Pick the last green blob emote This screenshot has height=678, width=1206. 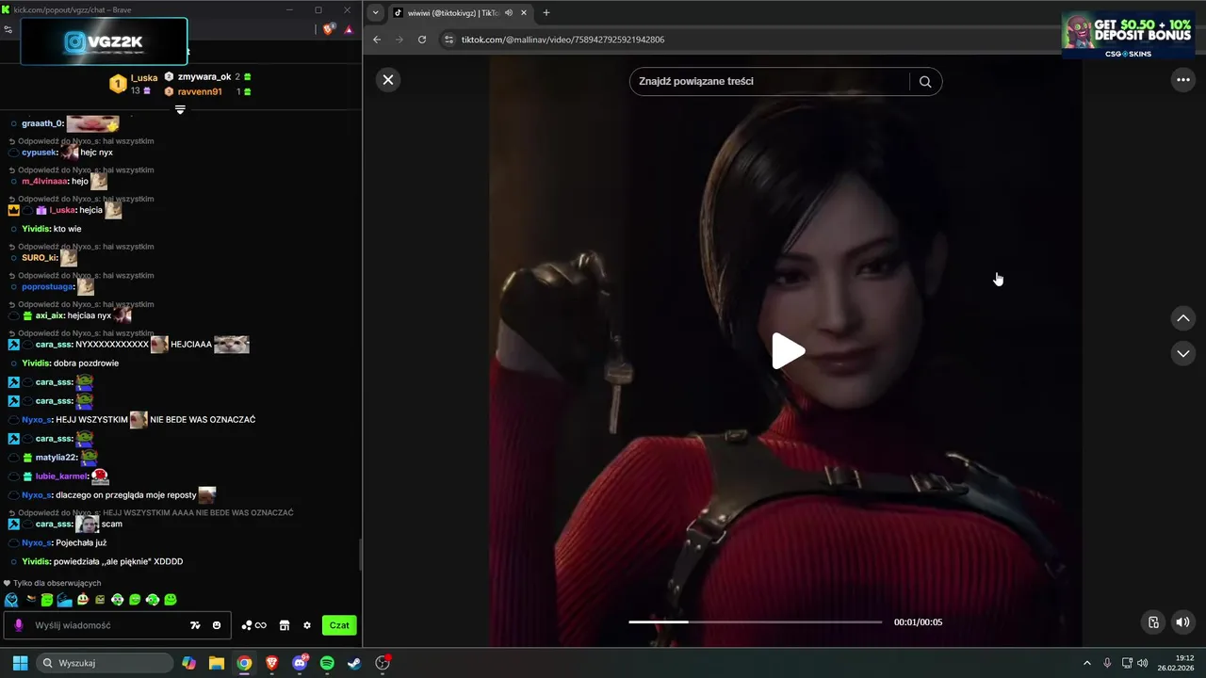pyautogui.click(x=171, y=600)
